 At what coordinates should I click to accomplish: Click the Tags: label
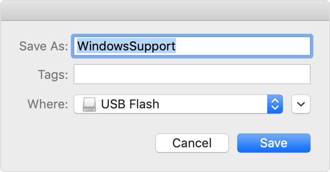[53, 75]
